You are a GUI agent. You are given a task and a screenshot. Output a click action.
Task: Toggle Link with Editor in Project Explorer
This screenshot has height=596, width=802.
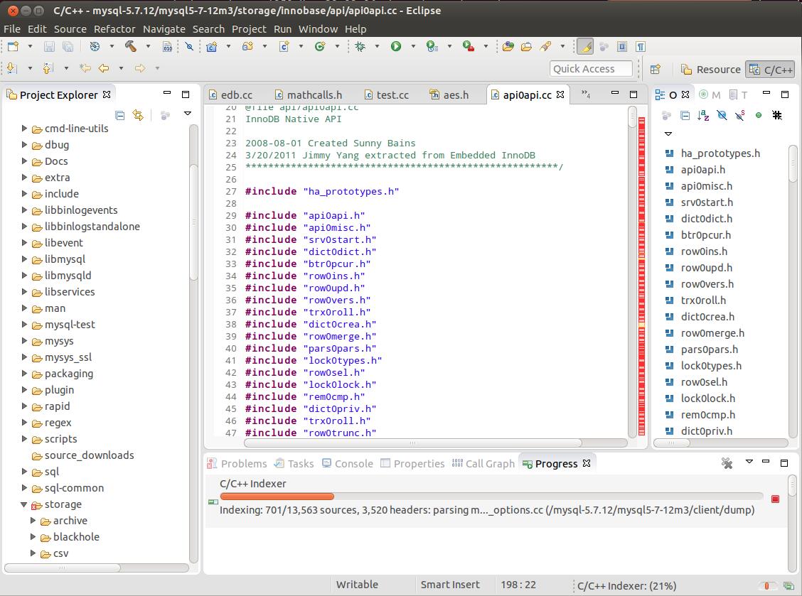pos(138,115)
